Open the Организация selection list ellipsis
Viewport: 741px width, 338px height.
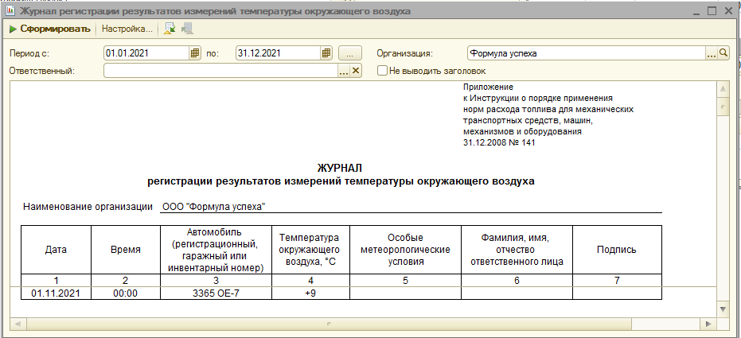tap(712, 53)
